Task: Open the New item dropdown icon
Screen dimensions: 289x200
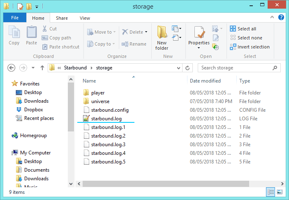Action: (176, 29)
